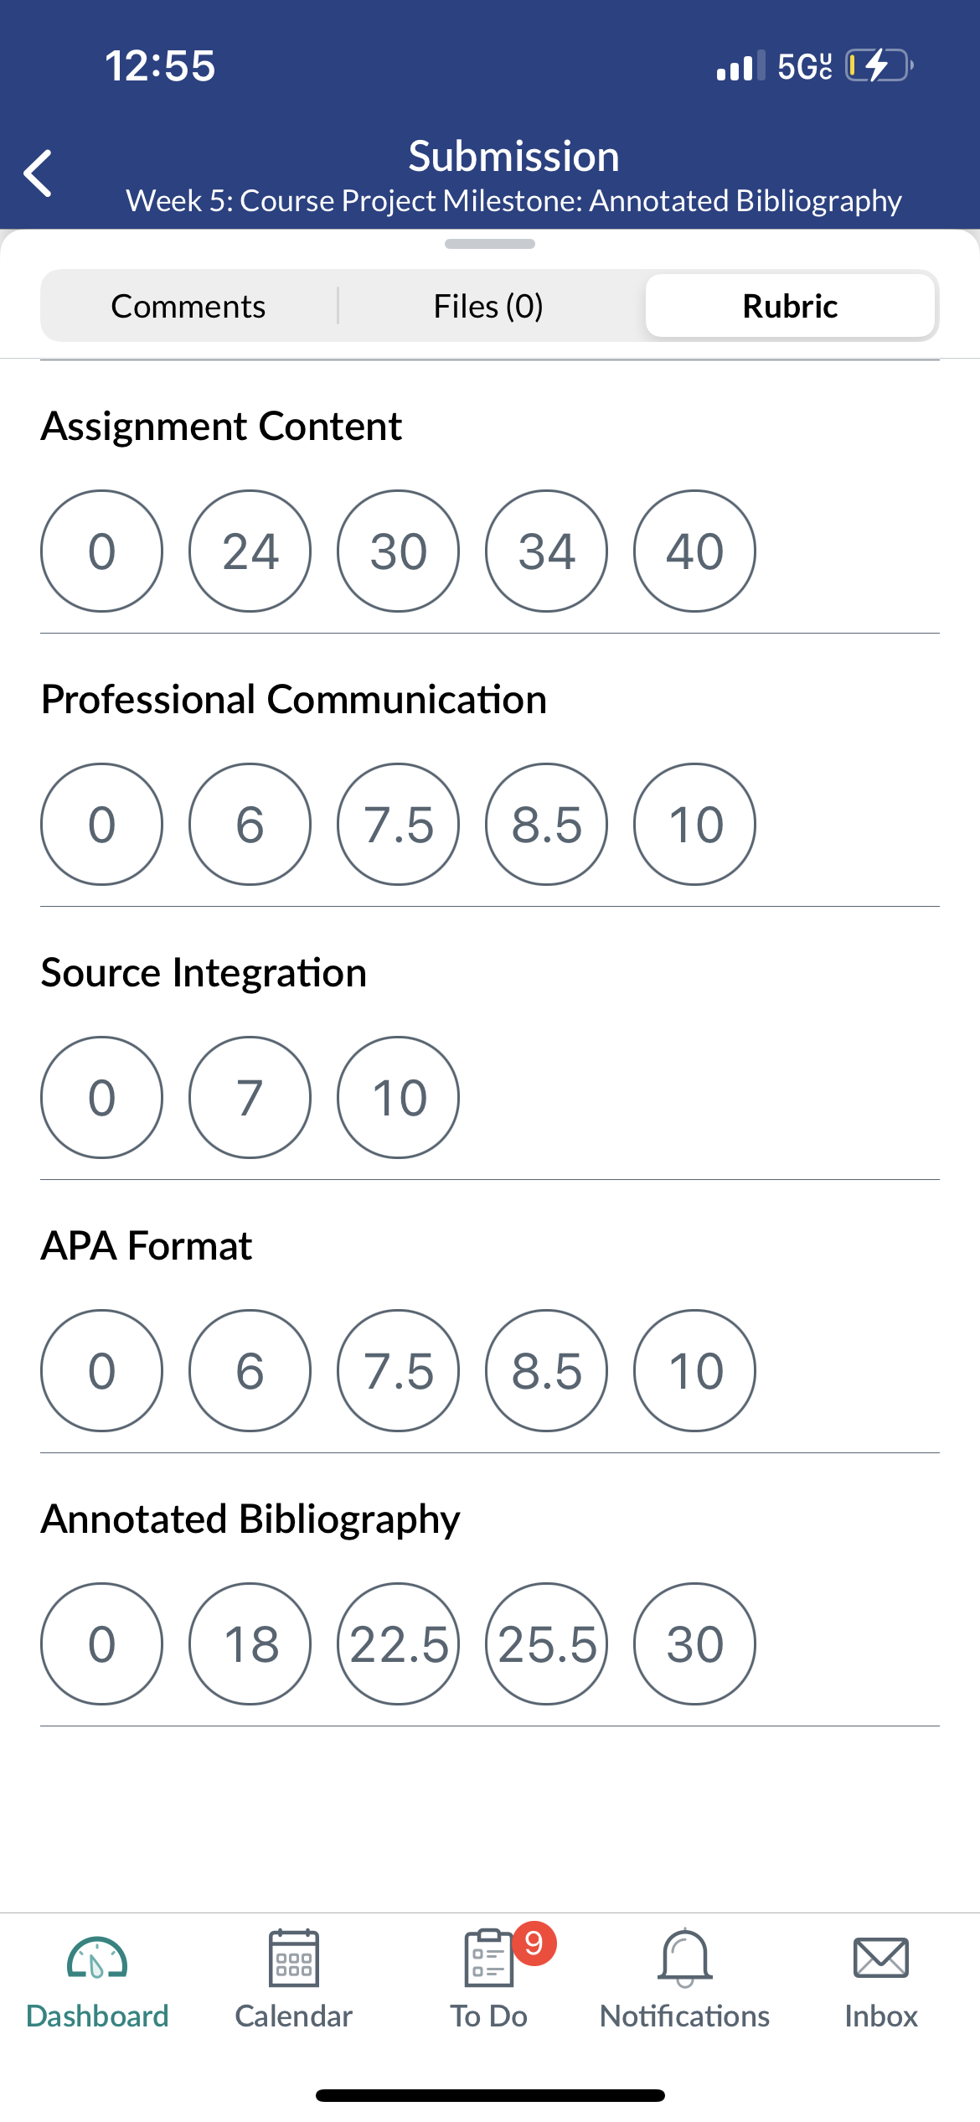Select 22.5 rating under Annotated Bibliography
The height and width of the screenshot is (2122, 980).
click(398, 1644)
